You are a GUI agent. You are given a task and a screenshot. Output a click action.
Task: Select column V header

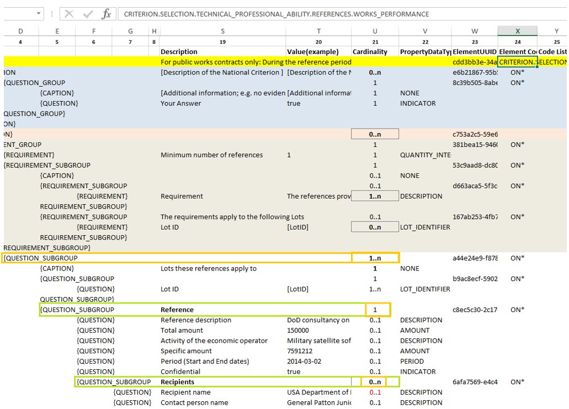pos(425,31)
